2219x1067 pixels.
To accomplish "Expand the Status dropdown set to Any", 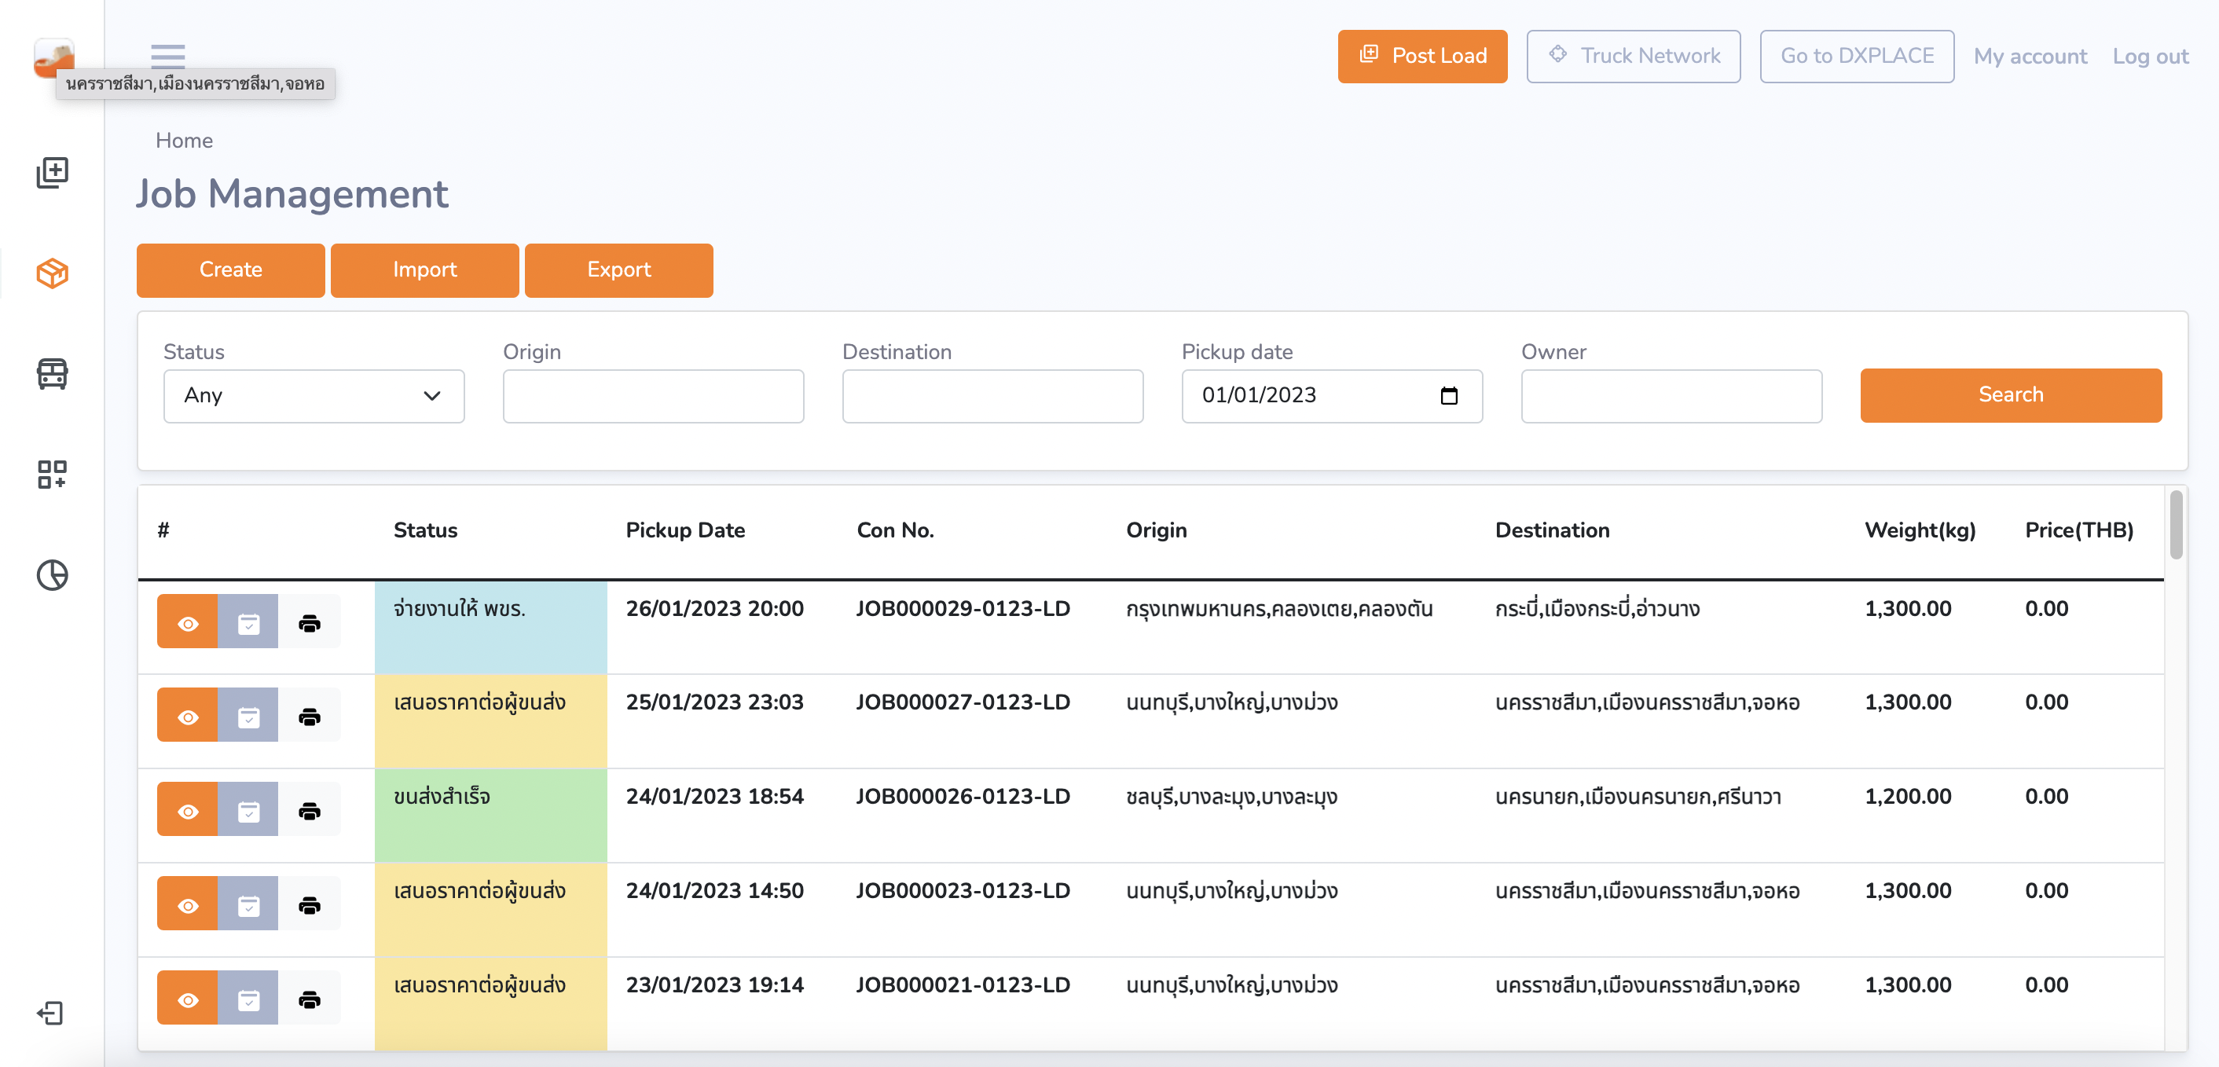I will (x=314, y=395).
